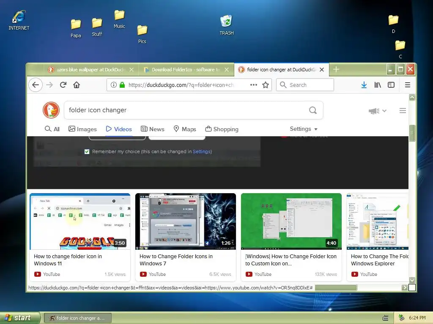The height and width of the screenshot is (324, 433).
Task: Show site information icon in address bar
Action: 113,85
